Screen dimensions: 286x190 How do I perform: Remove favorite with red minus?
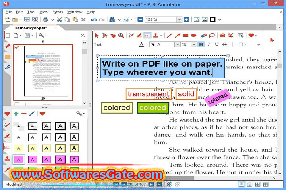[24, 114]
